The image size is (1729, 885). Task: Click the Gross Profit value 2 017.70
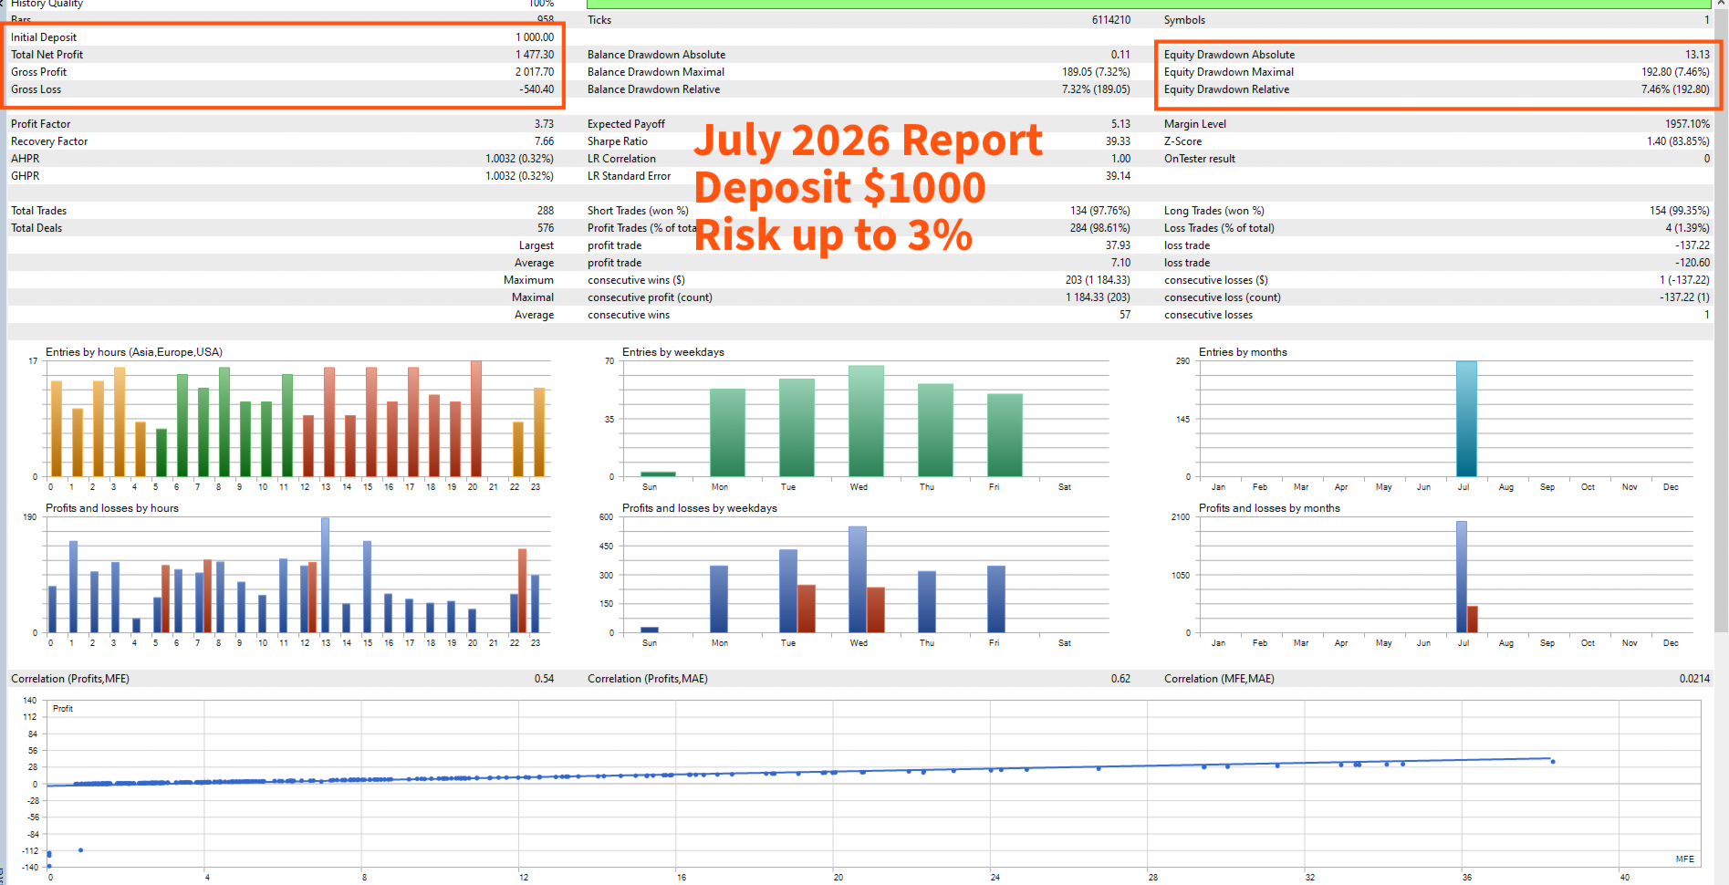[x=535, y=72]
